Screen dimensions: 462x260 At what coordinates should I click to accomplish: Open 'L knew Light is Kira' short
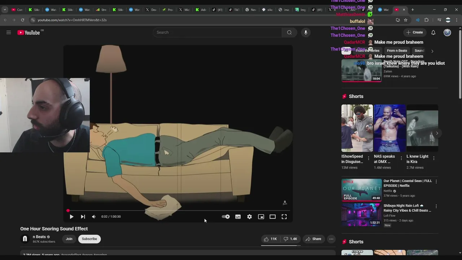tap(422, 128)
